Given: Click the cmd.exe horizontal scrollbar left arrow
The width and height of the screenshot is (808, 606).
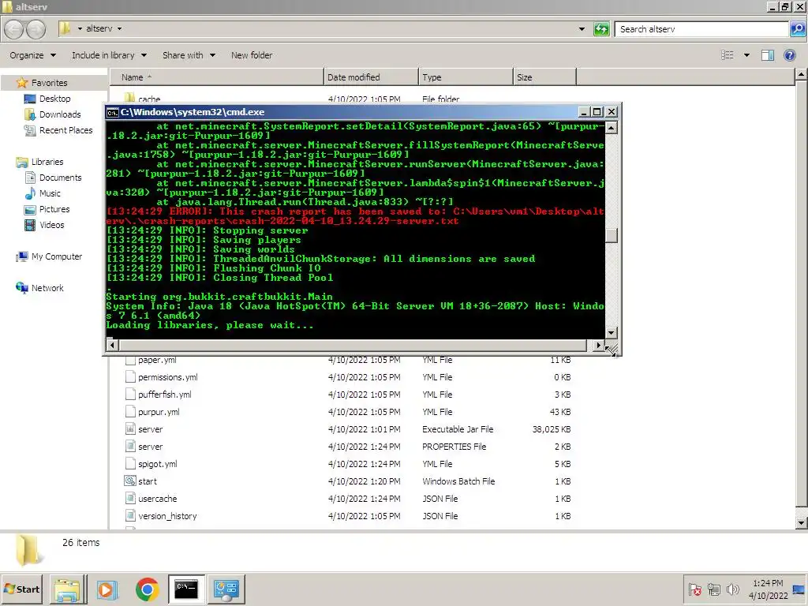Looking at the screenshot, I should pyautogui.click(x=112, y=346).
